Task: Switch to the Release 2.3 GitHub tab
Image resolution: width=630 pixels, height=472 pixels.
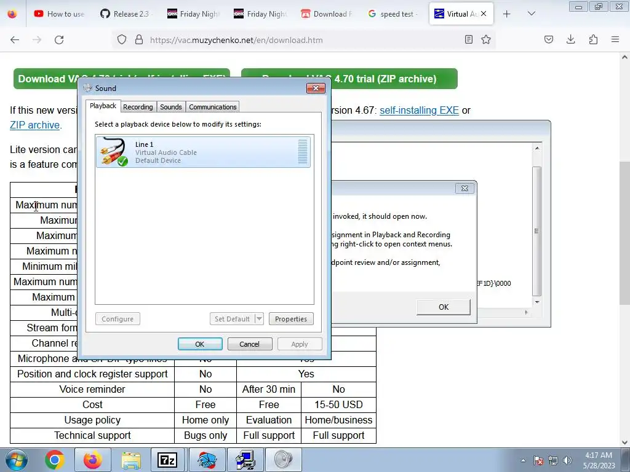Action: tap(126, 14)
